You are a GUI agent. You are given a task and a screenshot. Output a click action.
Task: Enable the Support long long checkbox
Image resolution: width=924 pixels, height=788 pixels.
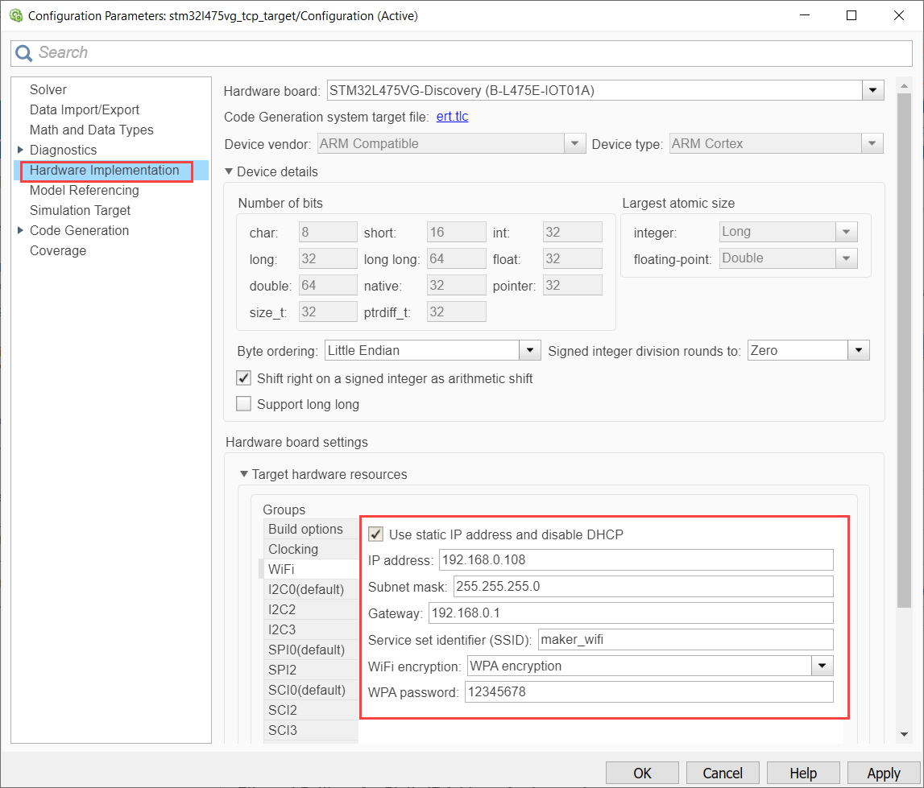(x=244, y=404)
